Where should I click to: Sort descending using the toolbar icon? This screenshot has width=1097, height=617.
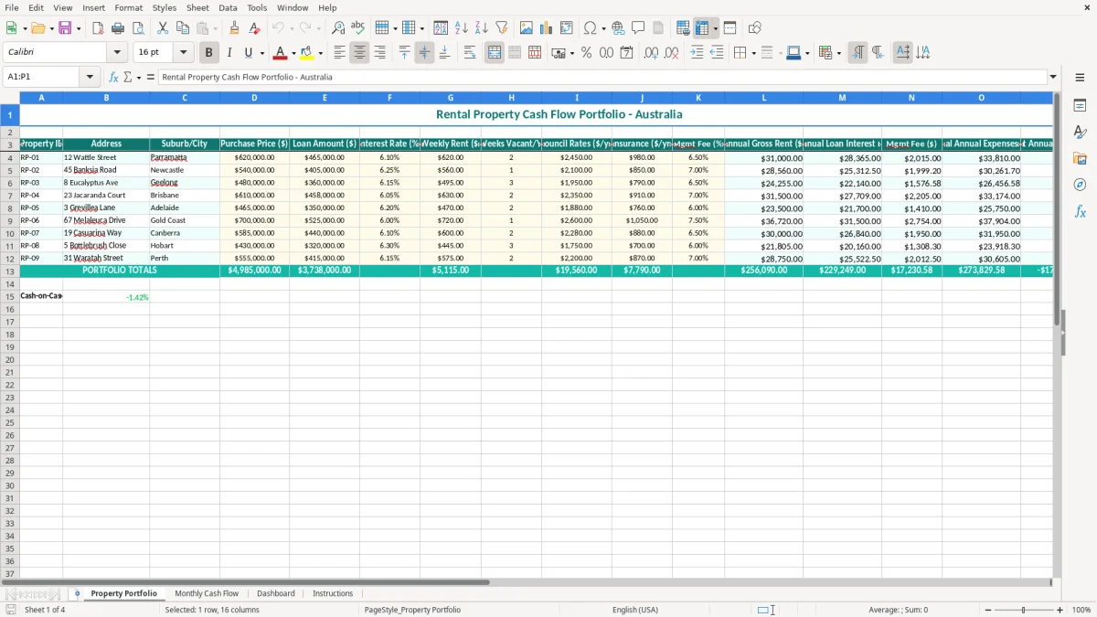(x=481, y=28)
